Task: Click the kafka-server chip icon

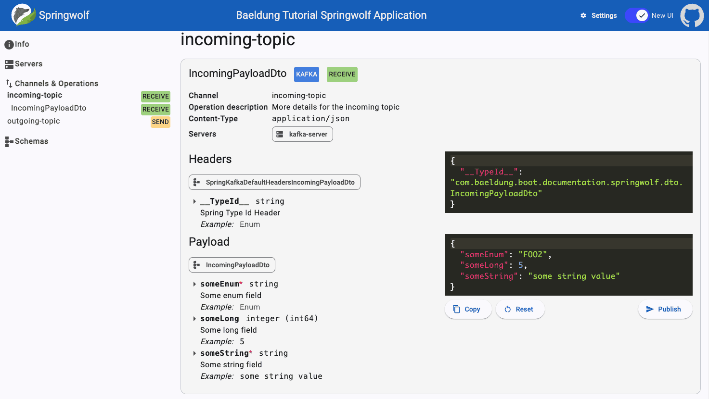Action: [280, 134]
